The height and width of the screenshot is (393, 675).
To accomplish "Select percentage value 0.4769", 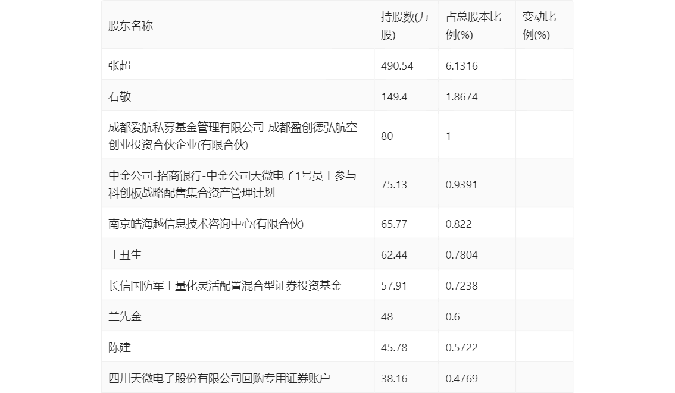I will [461, 379].
